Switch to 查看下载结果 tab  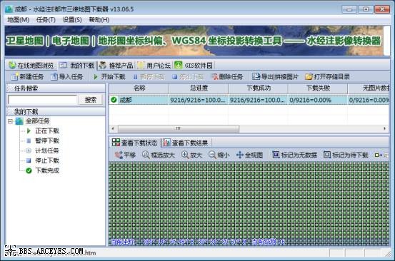click(186, 143)
